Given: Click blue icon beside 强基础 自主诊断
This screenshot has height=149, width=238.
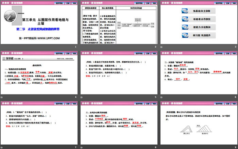Looking at the screenshot, I should click(185, 11).
